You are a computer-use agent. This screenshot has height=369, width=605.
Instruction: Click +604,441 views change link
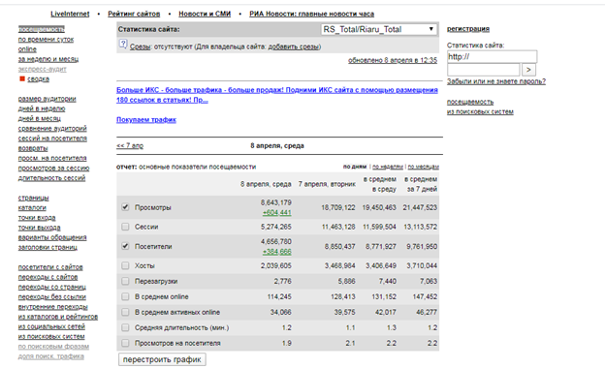pyautogui.click(x=276, y=213)
